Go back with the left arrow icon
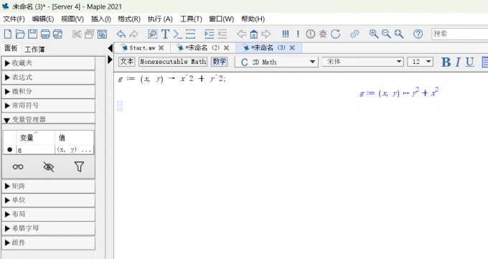The height and width of the screenshot is (259, 488). point(241,34)
